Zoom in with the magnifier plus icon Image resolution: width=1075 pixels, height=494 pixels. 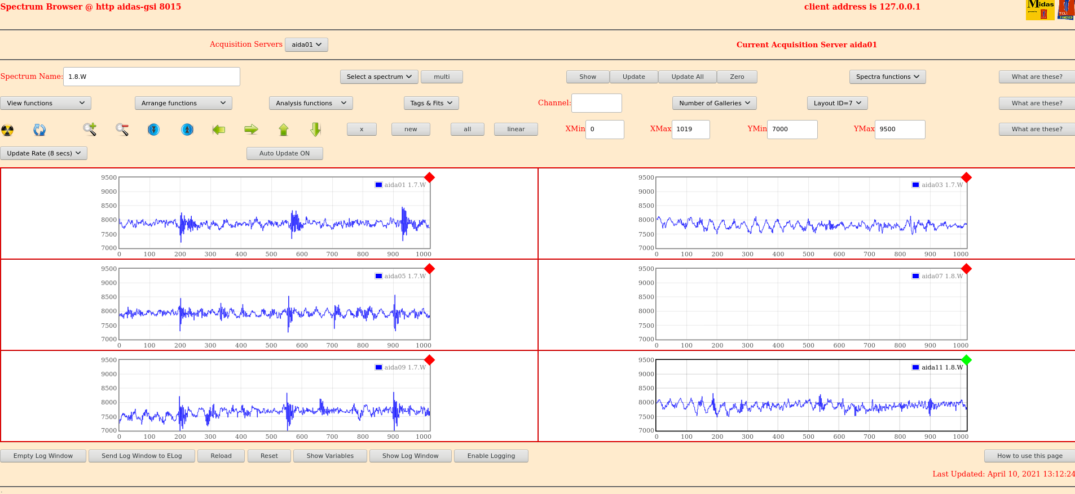(90, 130)
